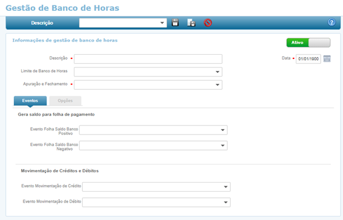
Task: Click the Data field showing 01/01/1900
Action: click(x=309, y=59)
